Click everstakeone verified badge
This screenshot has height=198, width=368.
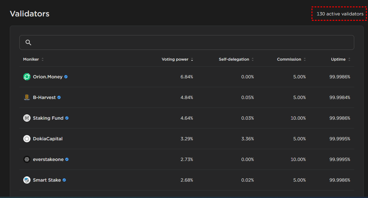pyautogui.click(x=67, y=159)
